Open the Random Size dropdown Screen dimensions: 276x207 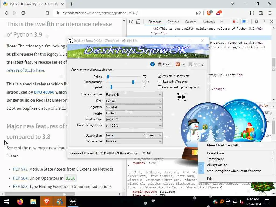click(x=134, y=119)
